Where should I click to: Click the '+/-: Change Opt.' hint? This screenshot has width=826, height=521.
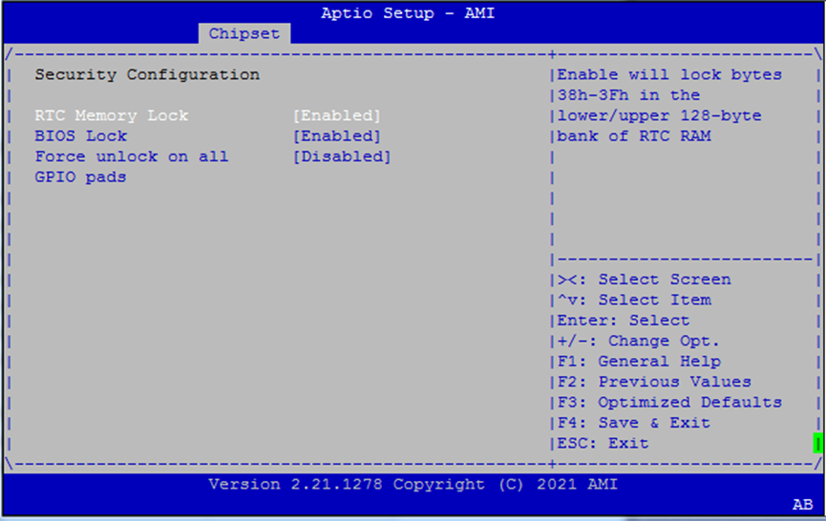[639, 341]
